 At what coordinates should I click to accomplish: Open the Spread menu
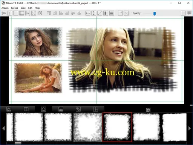click(x=15, y=8)
